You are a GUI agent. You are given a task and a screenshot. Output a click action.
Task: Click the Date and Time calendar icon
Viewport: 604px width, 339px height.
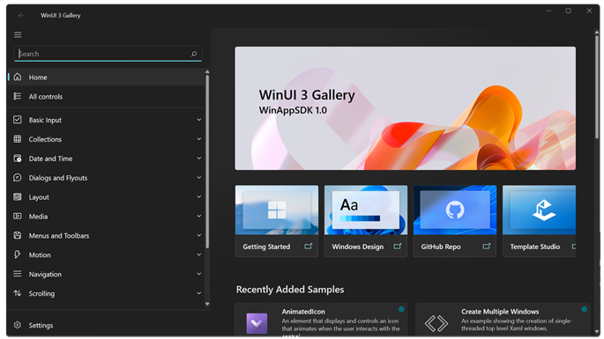coord(18,158)
